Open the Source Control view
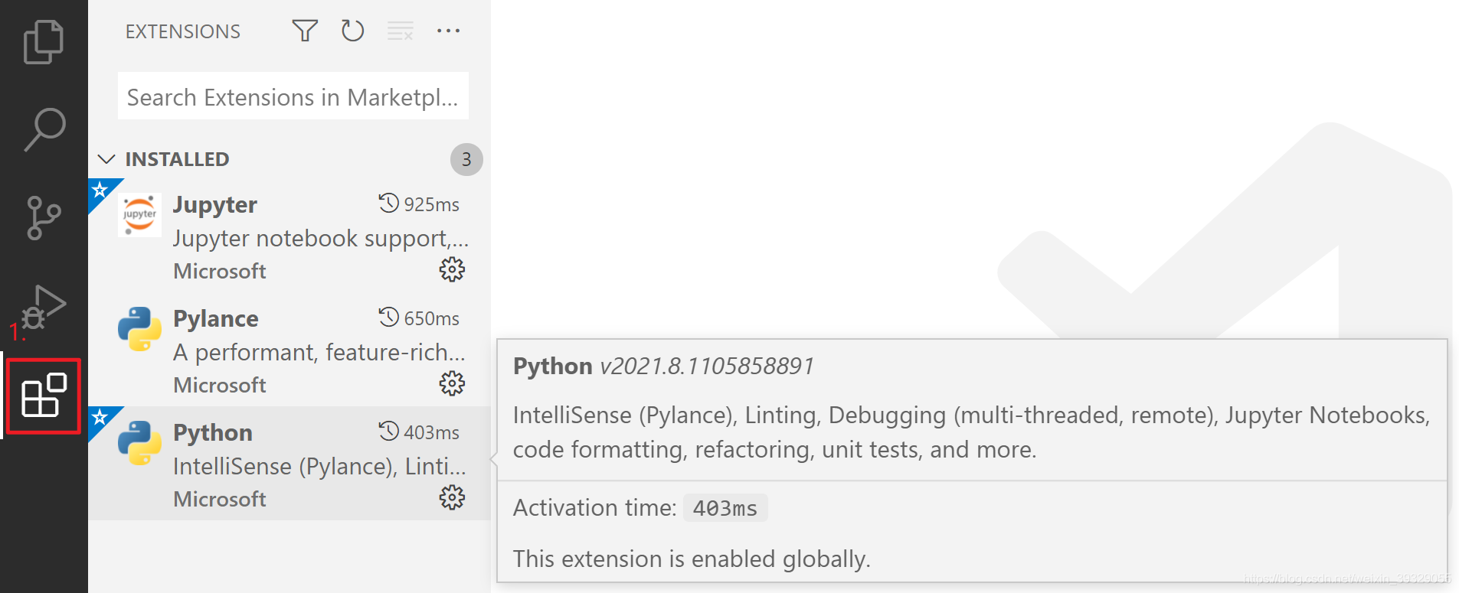Screen dimensions: 1459x593 (x=44, y=217)
